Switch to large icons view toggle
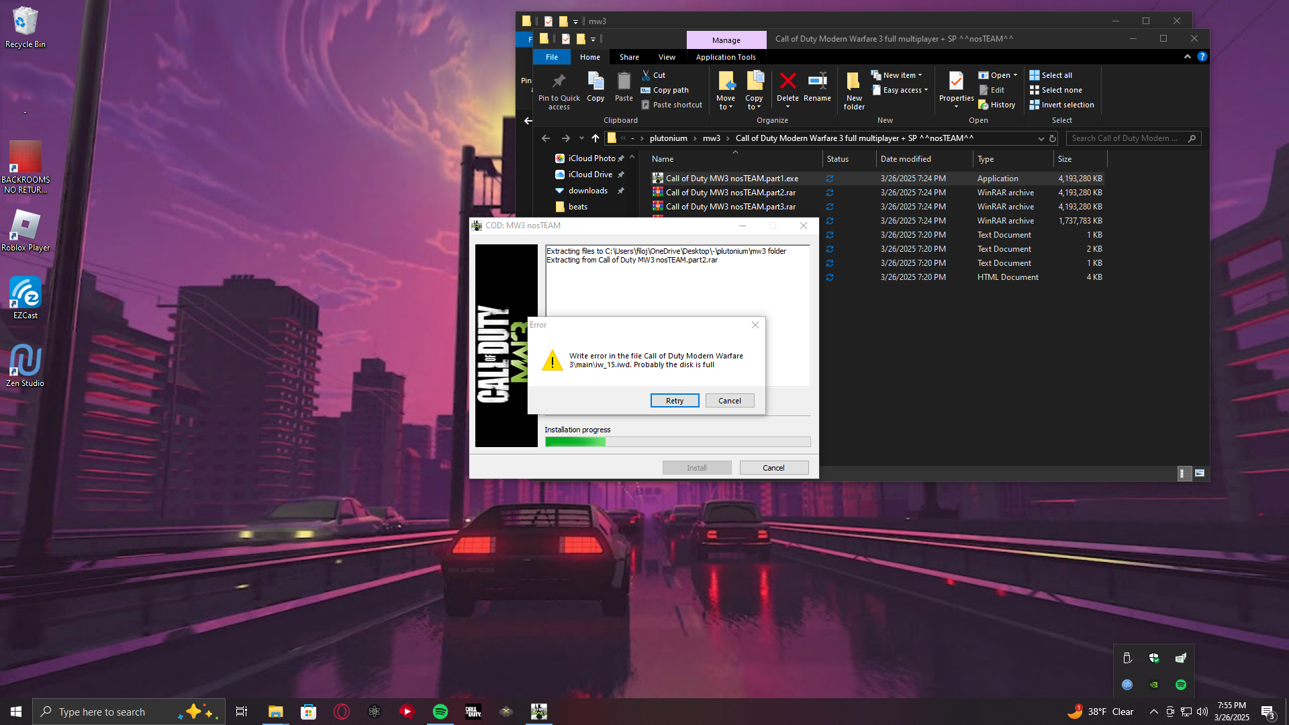The height and width of the screenshot is (725, 1289). pos(1200,473)
